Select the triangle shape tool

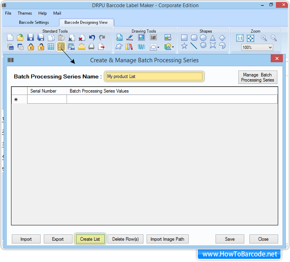213,38
